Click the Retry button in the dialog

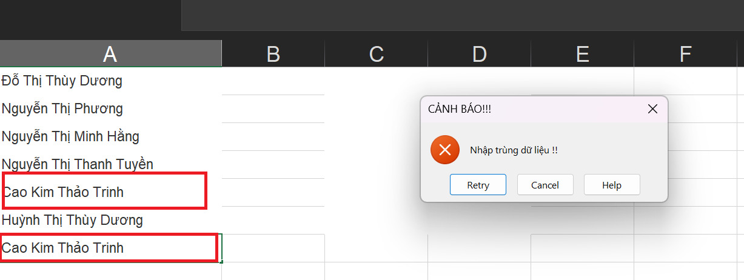(478, 185)
